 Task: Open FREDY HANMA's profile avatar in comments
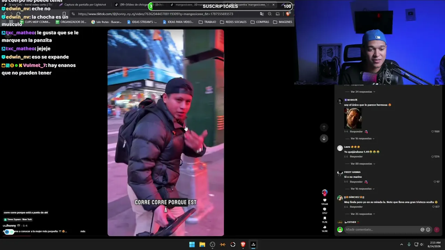click(340, 173)
